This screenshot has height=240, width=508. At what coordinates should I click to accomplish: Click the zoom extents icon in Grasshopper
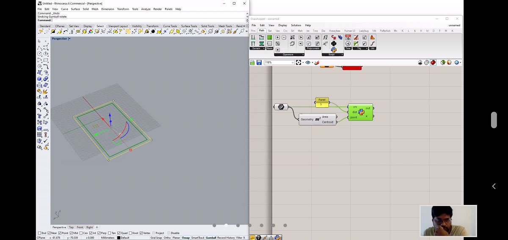tap(298, 63)
